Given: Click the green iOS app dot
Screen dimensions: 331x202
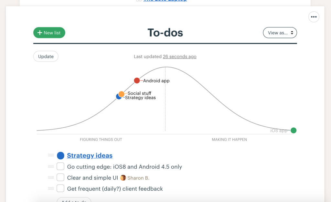Looking at the screenshot, I should pyautogui.click(x=293, y=130).
